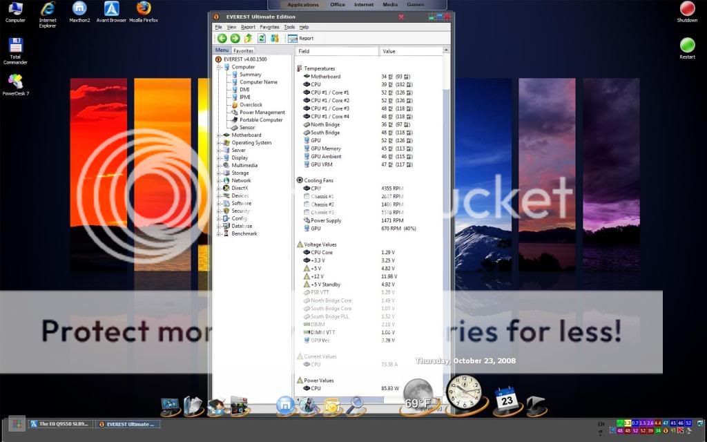The image size is (707, 442).
Task: Expand the Operating System tree node
Action: click(219, 142)
